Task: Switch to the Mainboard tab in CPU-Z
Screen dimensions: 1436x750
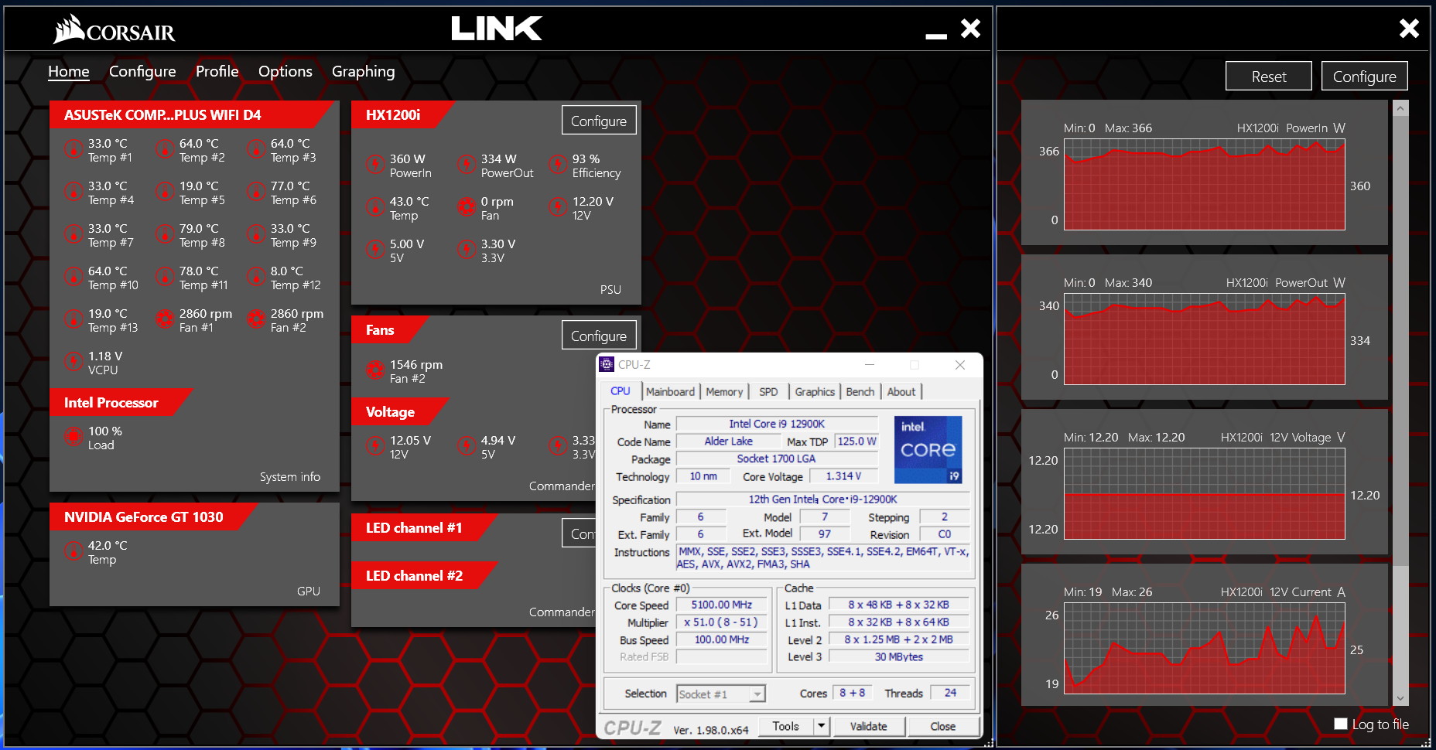Action: pos(670,391)
